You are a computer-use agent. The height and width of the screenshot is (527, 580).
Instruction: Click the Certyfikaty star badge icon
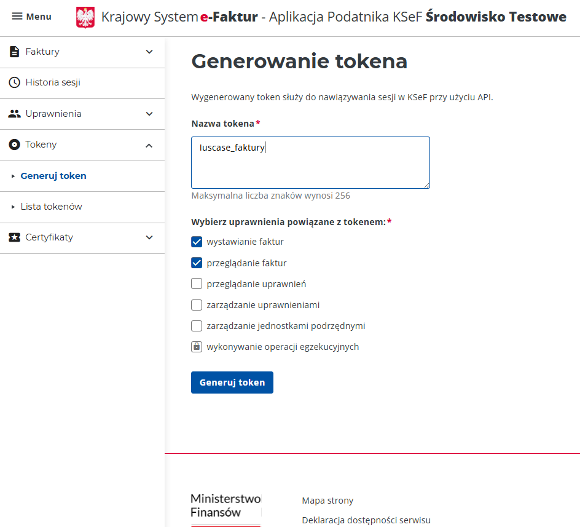[15, 237]
